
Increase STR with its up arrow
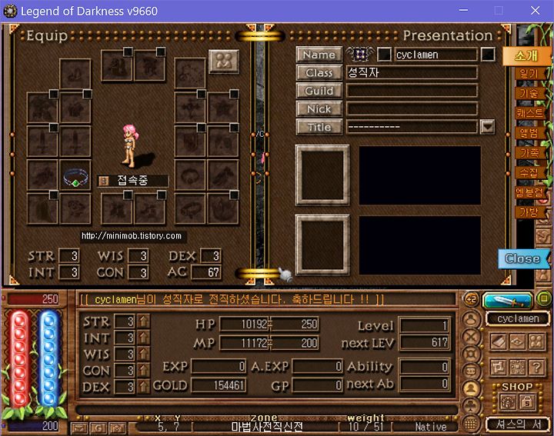[x=144, y=321]
